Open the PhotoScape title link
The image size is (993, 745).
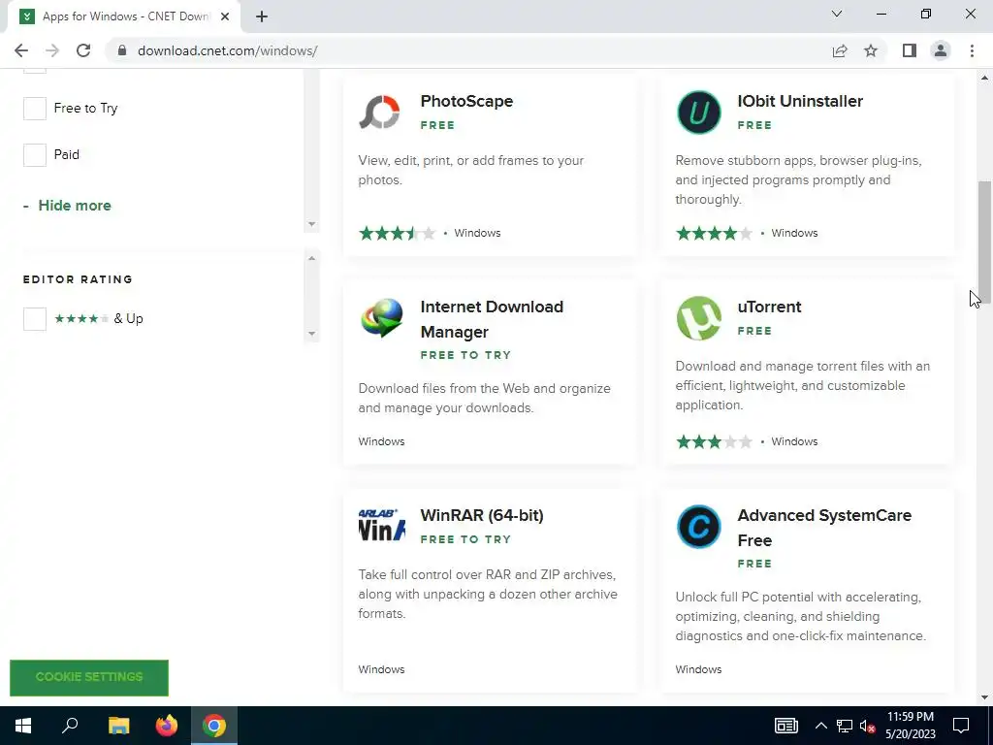click(466, 101)
